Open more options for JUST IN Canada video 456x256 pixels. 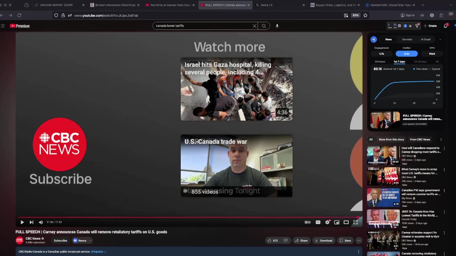pos(444,212)
